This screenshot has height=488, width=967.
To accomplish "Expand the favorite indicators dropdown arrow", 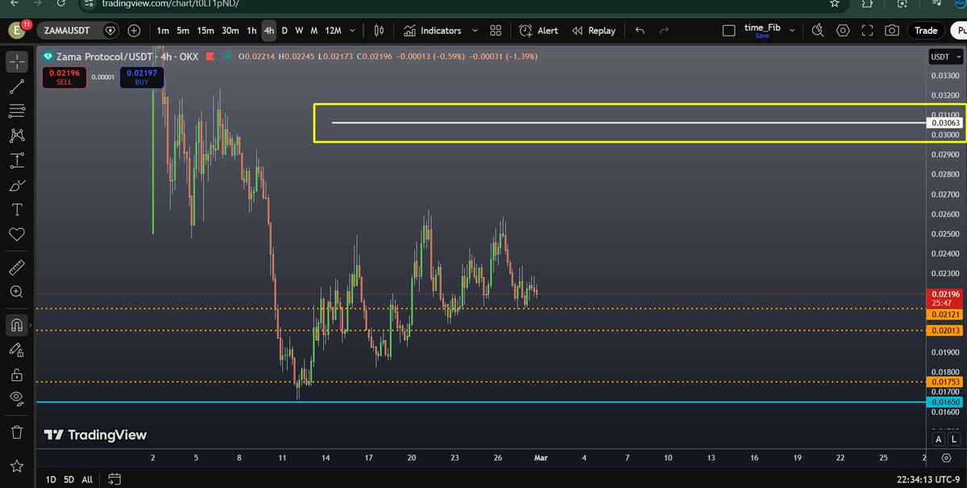I will pyautogui.click(x=475, y=31).
